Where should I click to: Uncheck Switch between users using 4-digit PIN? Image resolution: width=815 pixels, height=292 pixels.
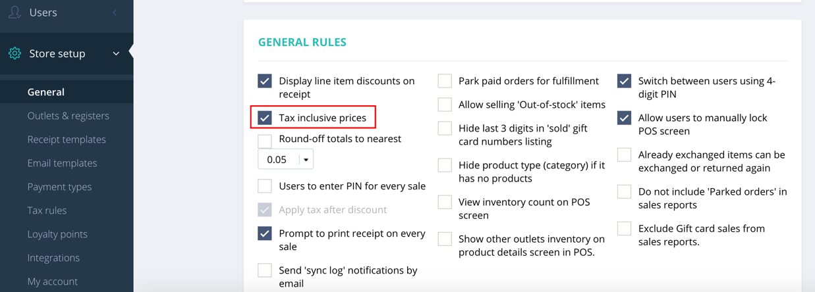[624, 81]
